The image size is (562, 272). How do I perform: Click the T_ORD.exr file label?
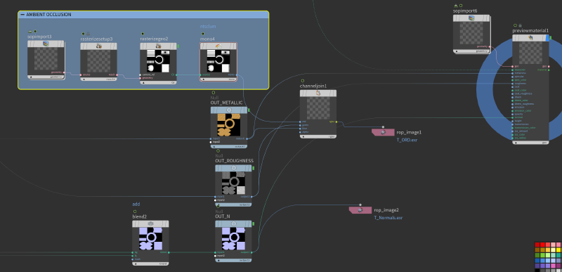point(407,140)
